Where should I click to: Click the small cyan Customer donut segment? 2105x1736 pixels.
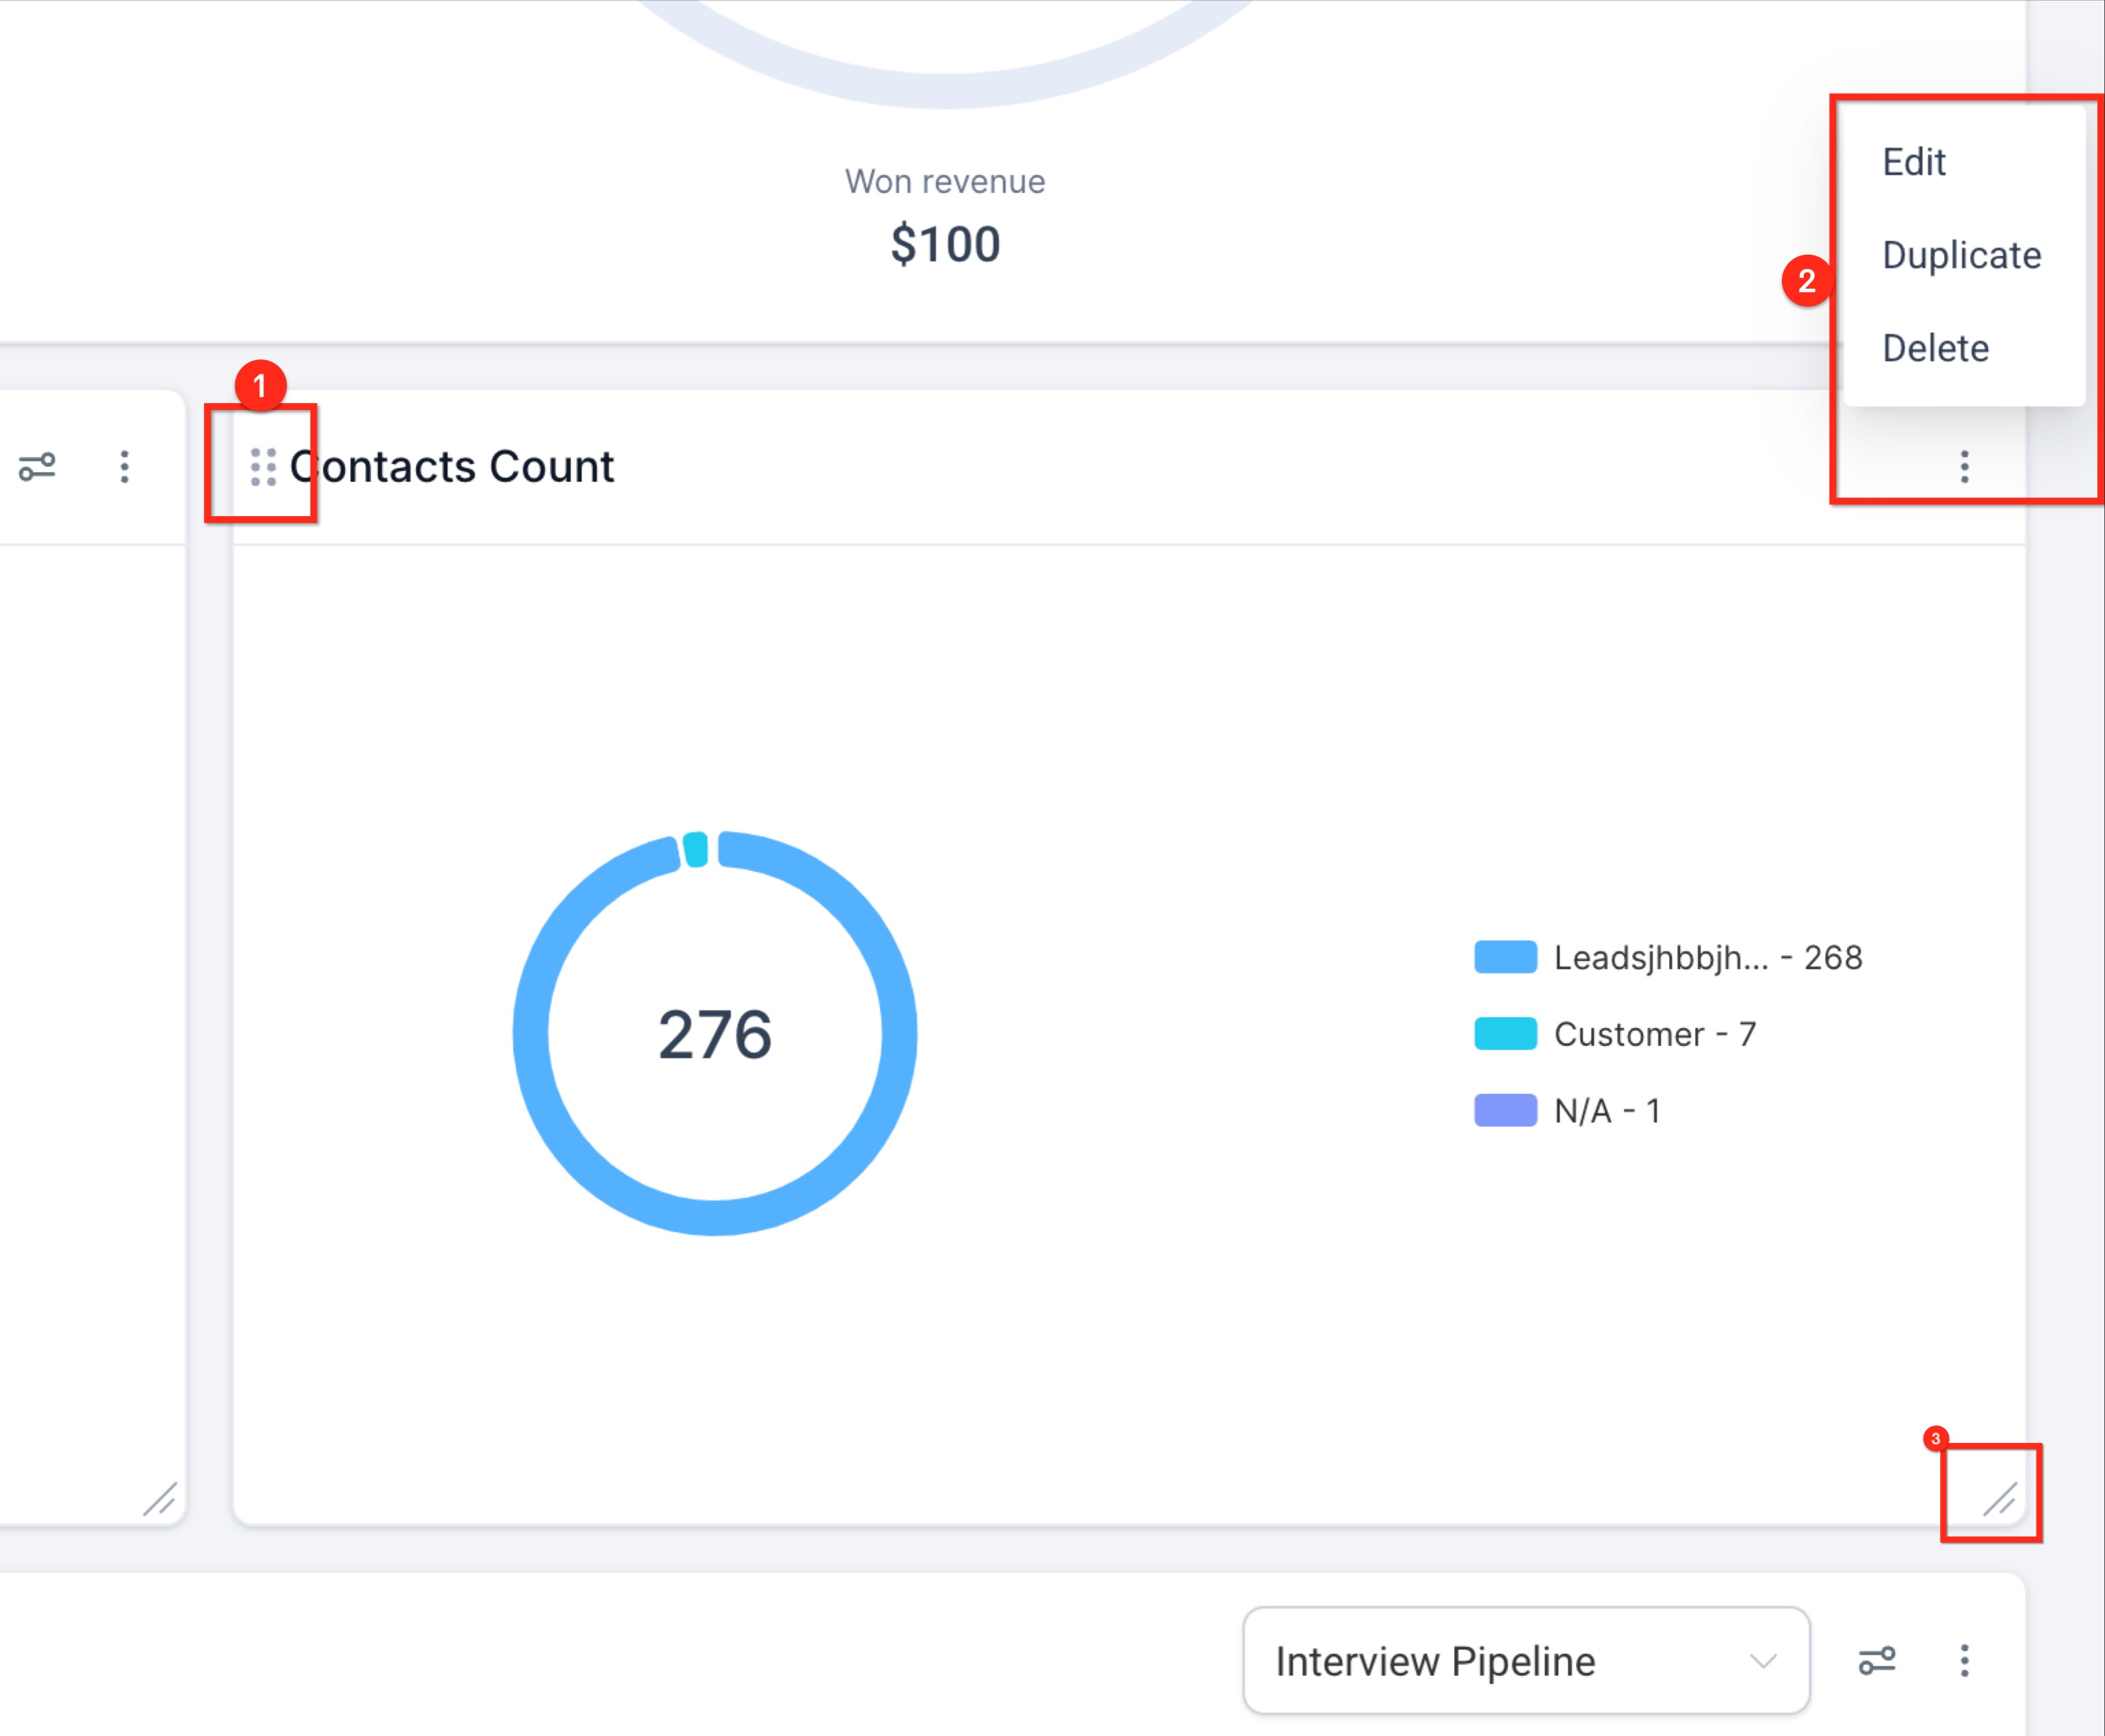coord(697,849)
